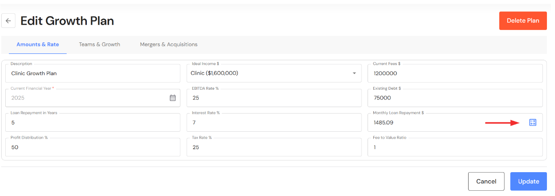Click the Profit Distribution % field

tap(93, 147)
